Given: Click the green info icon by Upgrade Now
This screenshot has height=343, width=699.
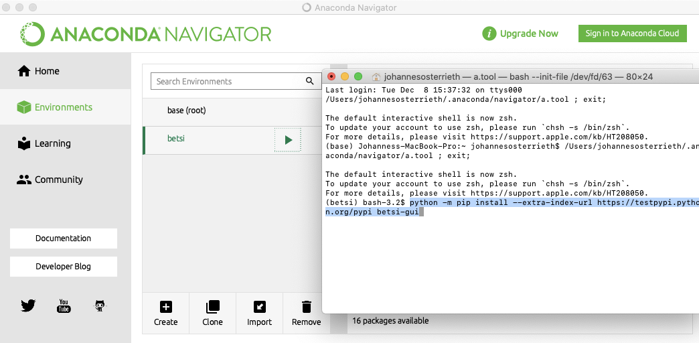Looking at the screenshot, I should (x=489, y=33).
